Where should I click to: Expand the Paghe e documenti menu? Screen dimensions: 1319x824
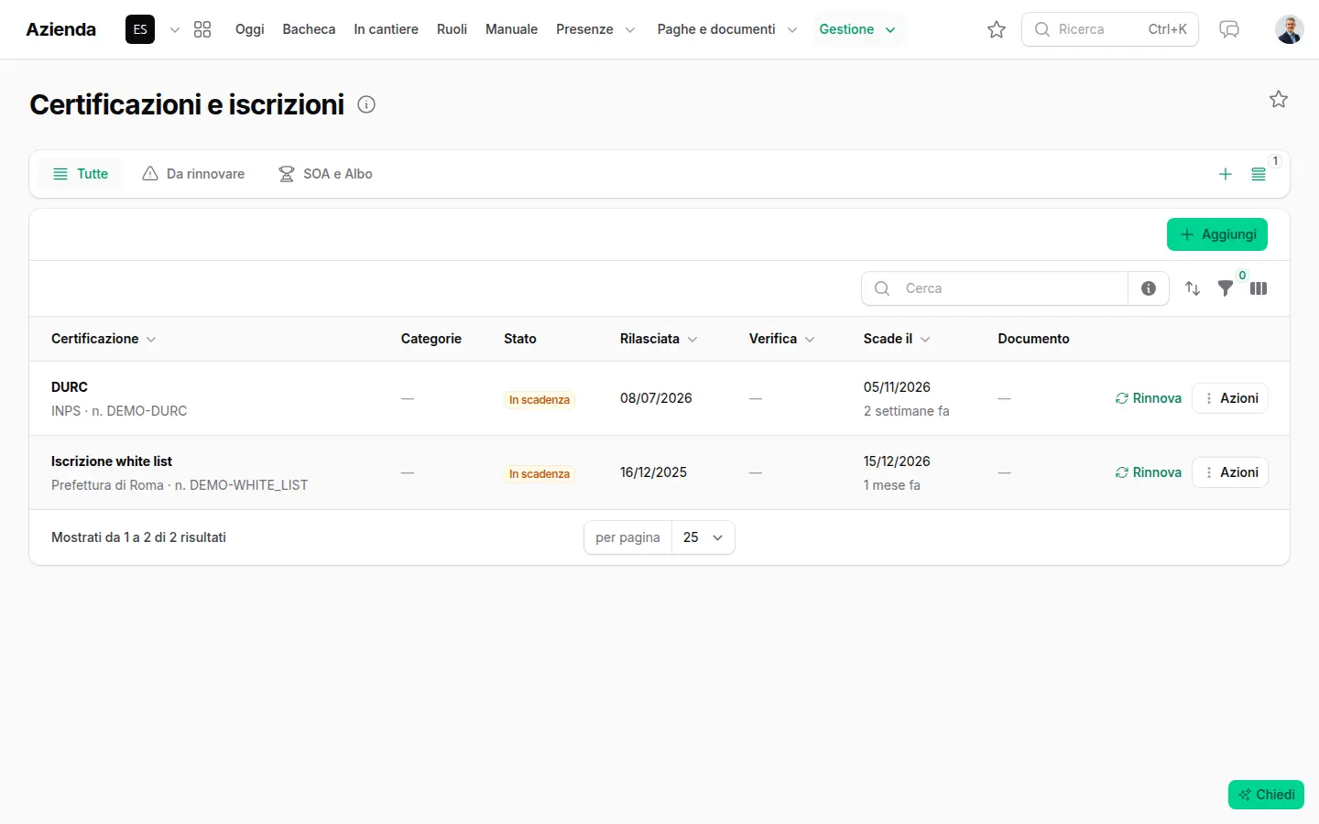727,29
